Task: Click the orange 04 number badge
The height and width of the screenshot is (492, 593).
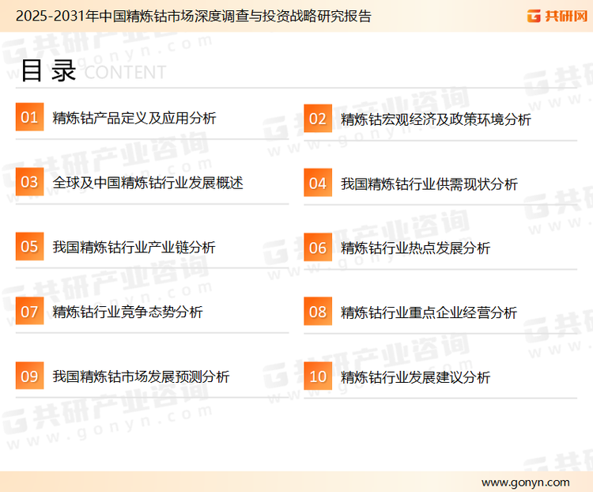Action: tap(318, 183)
